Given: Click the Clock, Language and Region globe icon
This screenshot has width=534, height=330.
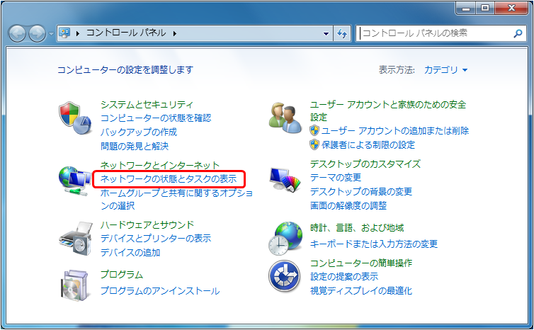Looking at the screenshot, I should [285, 239].
